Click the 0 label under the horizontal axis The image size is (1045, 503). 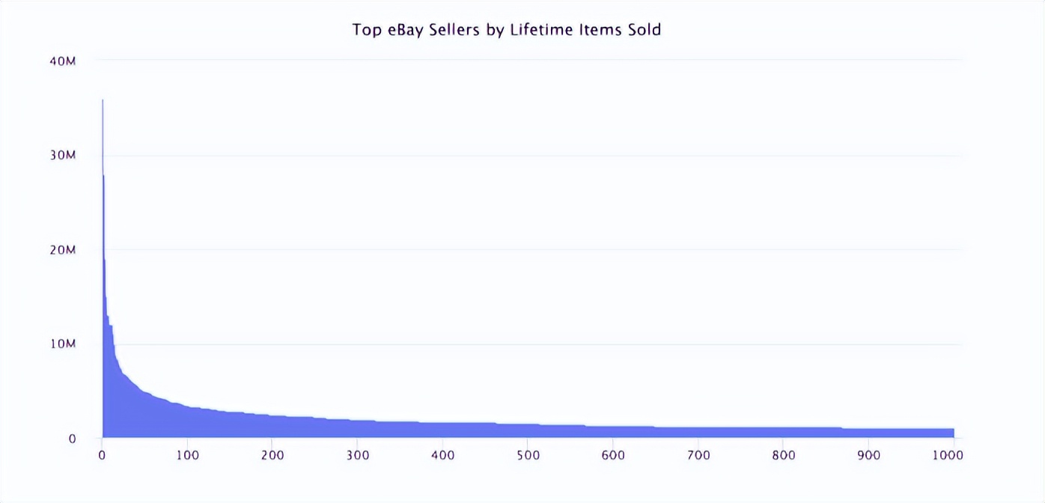[x=102, y=454]
